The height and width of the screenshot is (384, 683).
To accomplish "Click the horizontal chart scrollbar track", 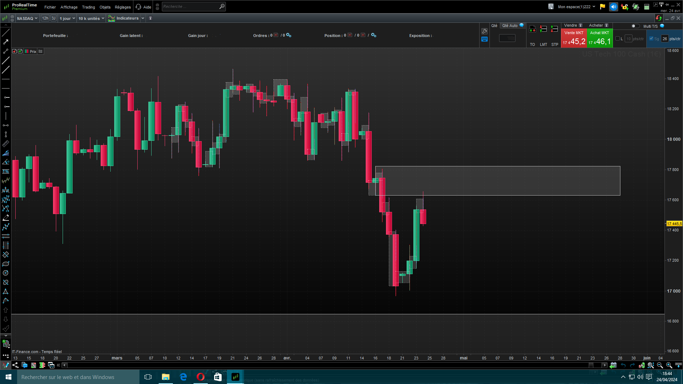I will [327, 365].
